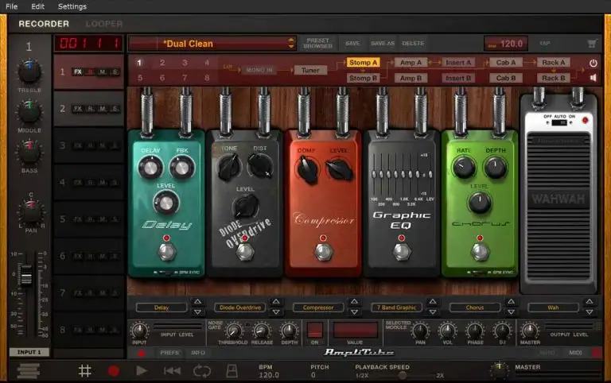Select signal chain routing number 2

[162, 63]
